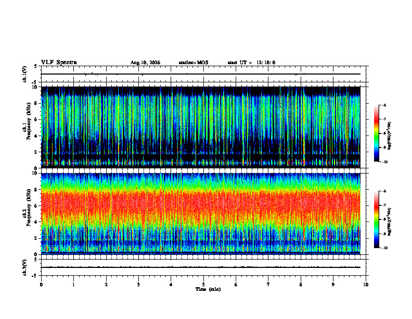The height and width of the screenshot is (319, 412).
Task: Click the station=MOS label
Action: point(194,63)
